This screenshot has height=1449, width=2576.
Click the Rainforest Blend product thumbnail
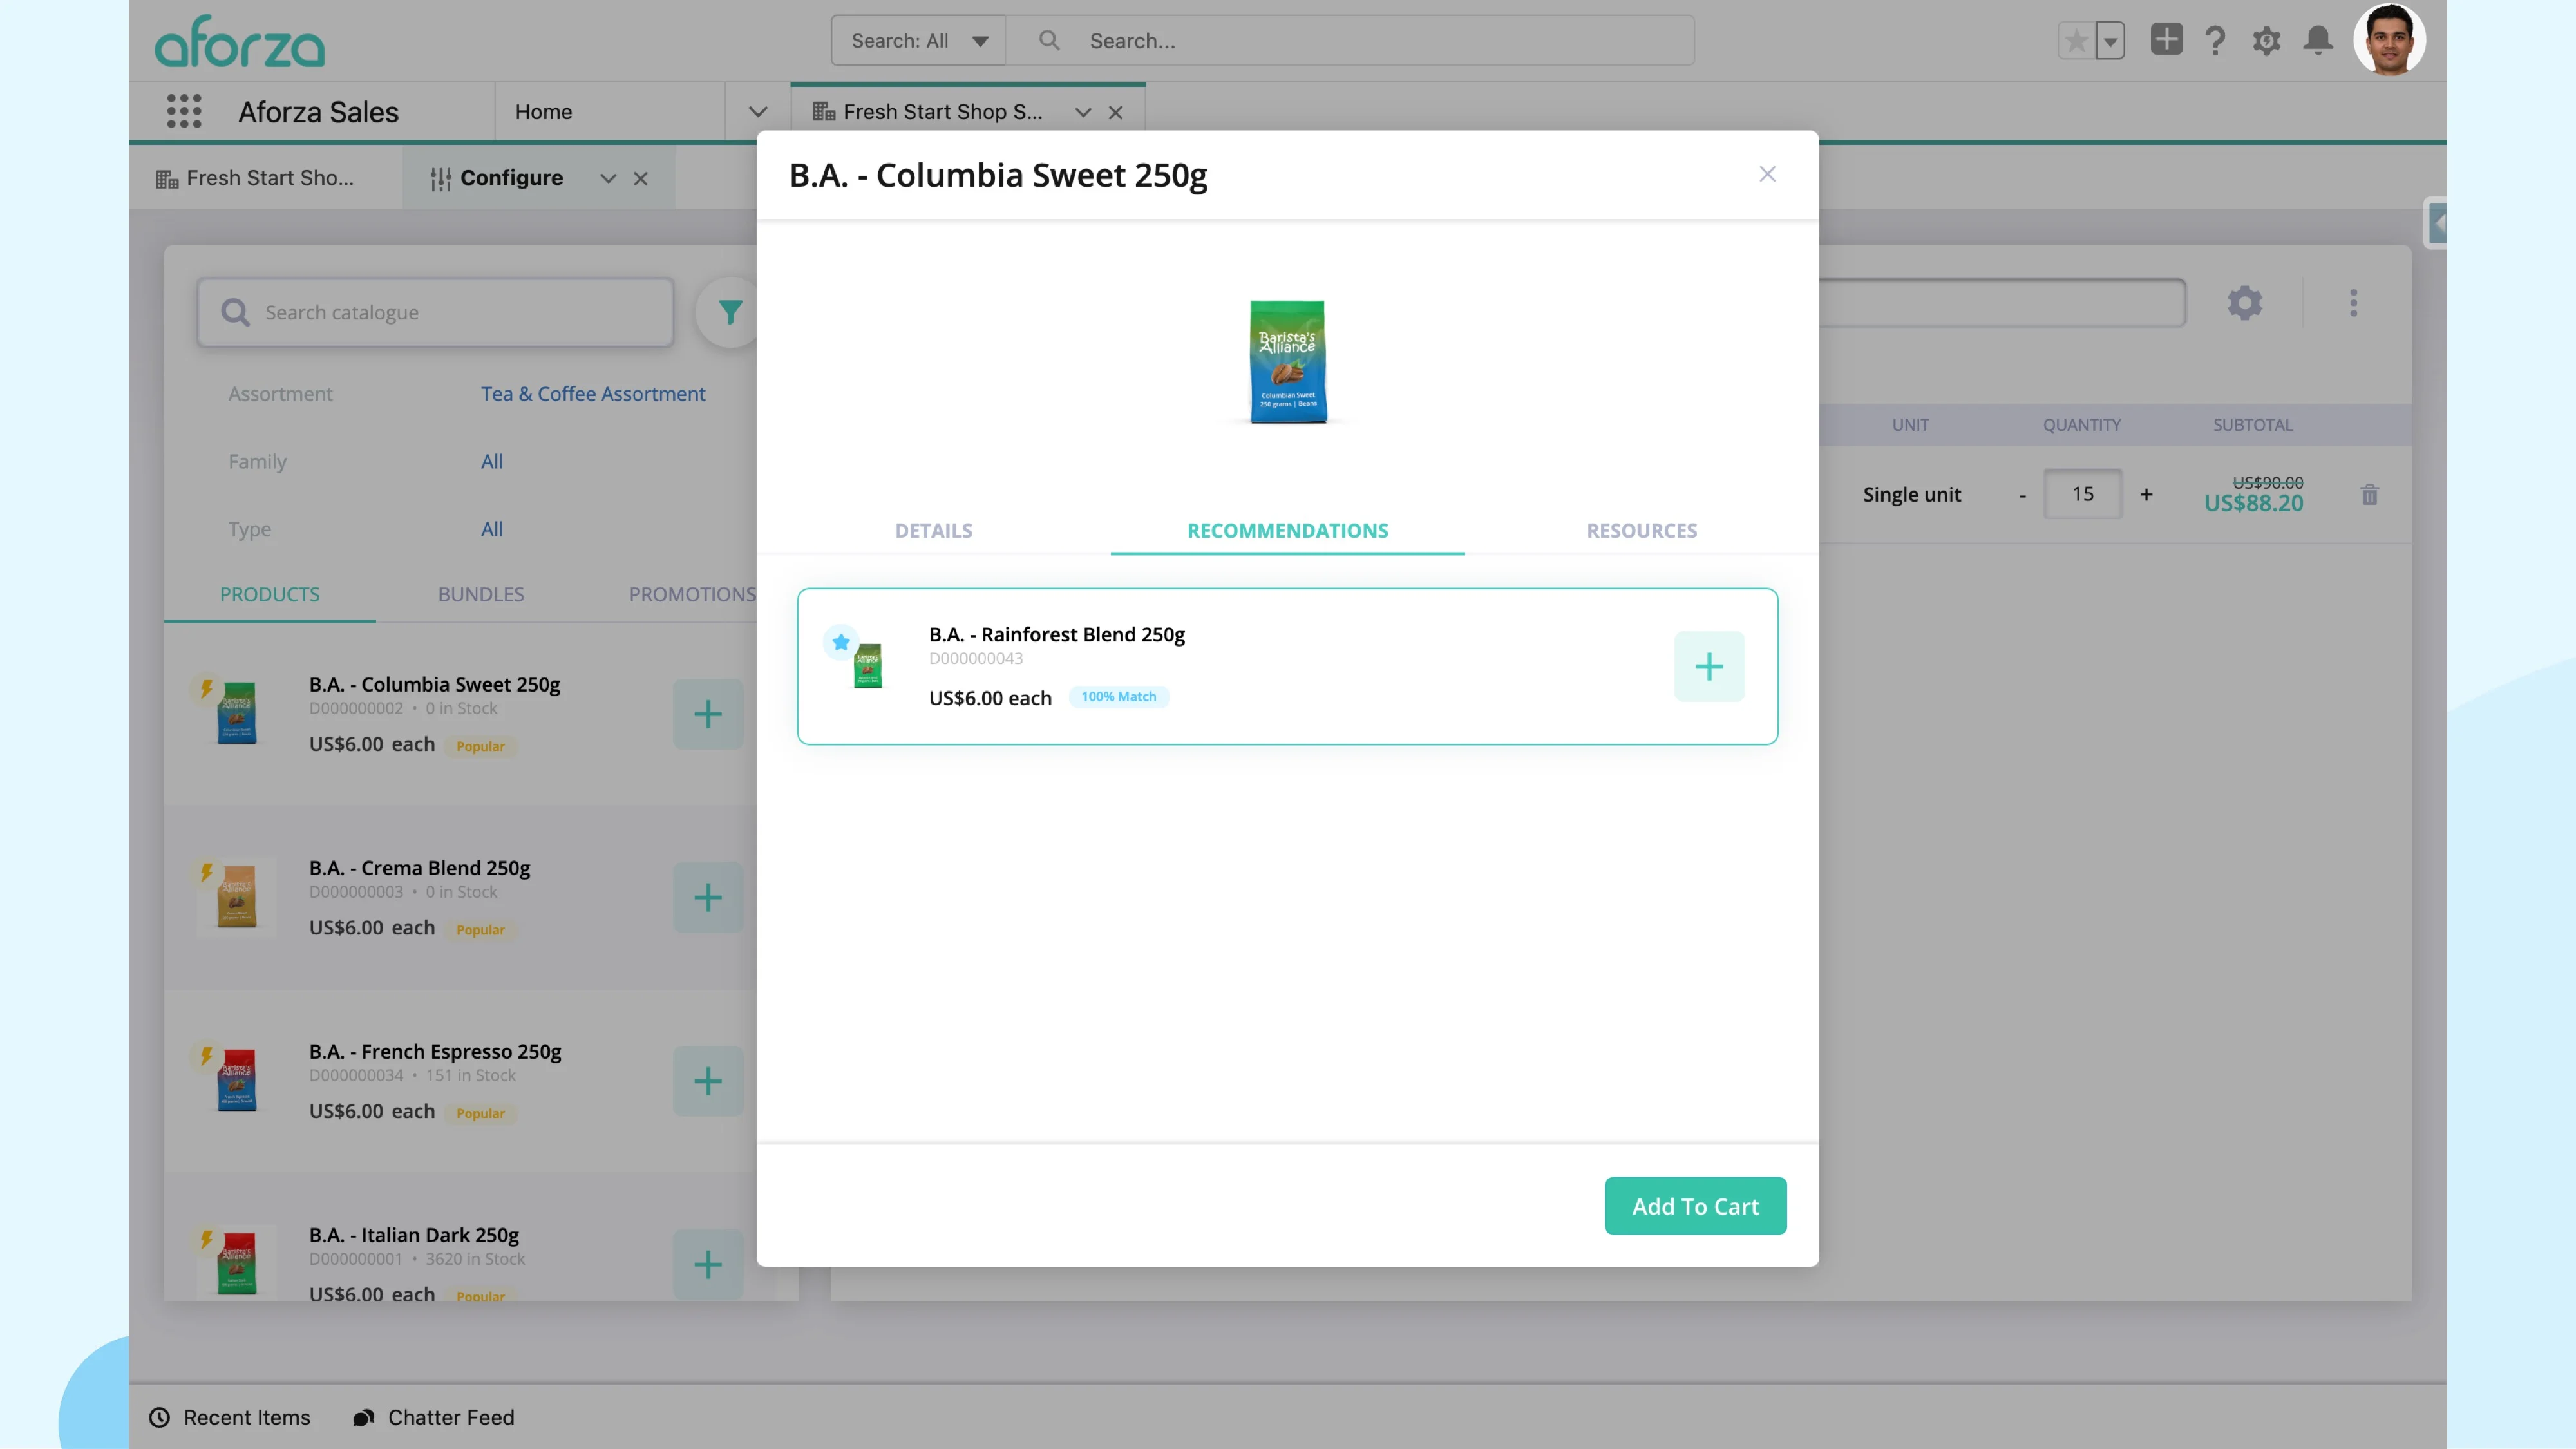[867, 666]
